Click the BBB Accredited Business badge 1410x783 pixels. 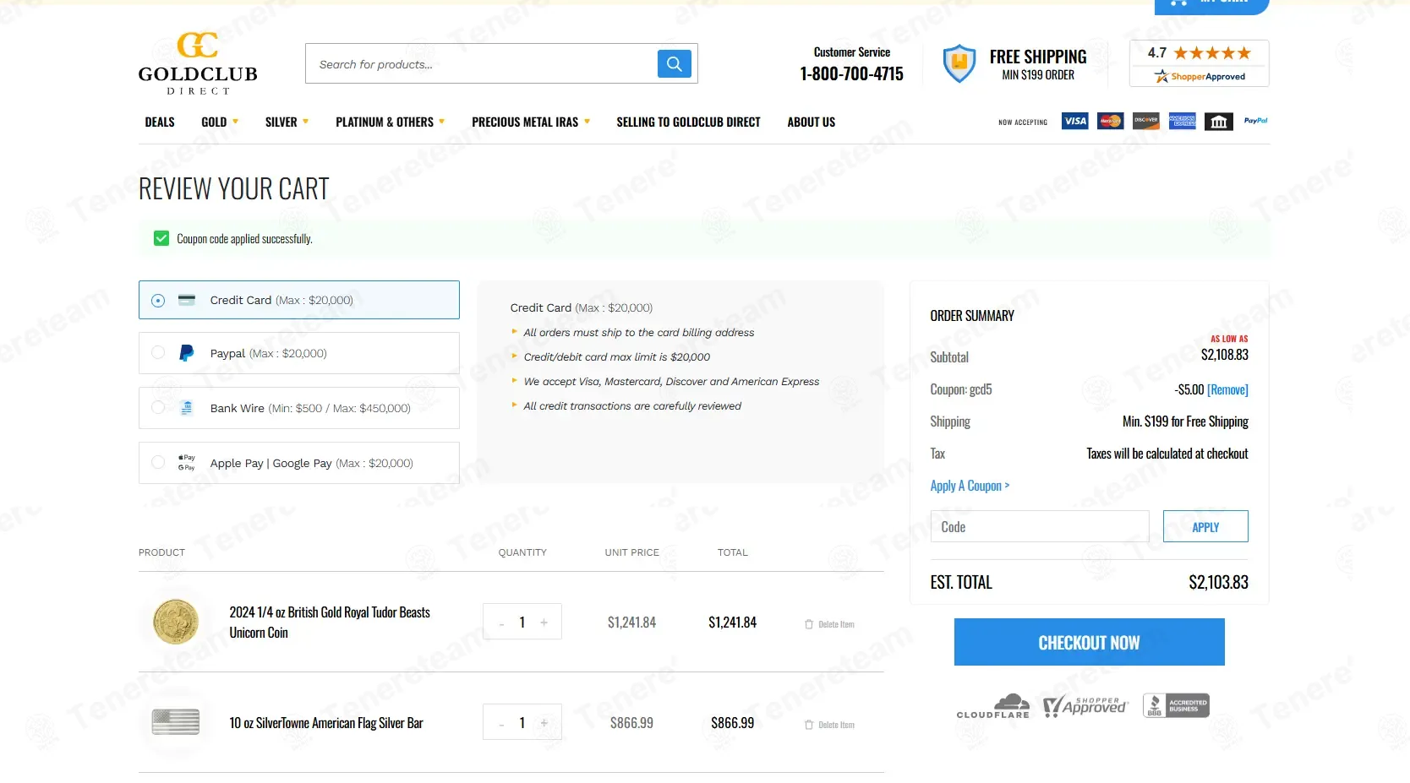(x=1176, y=705)
